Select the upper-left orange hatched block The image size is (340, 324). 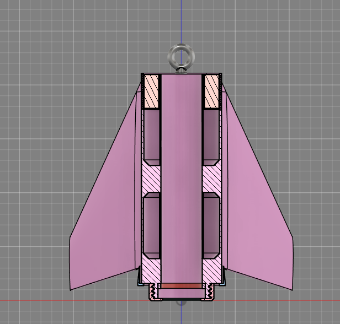click(x=151, y=91)
